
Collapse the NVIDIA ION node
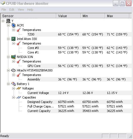point(8,57)
